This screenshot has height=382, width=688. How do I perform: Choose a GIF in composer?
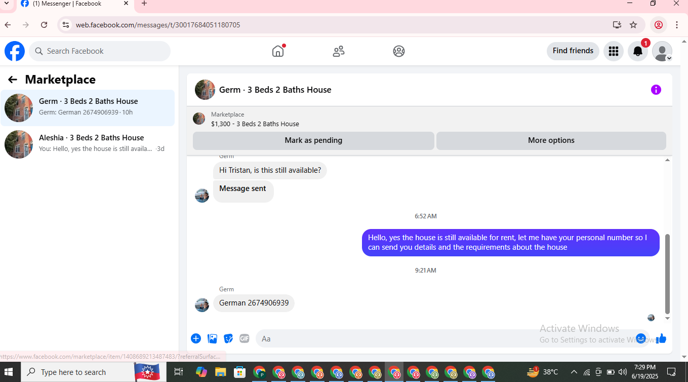coord(245,338)
